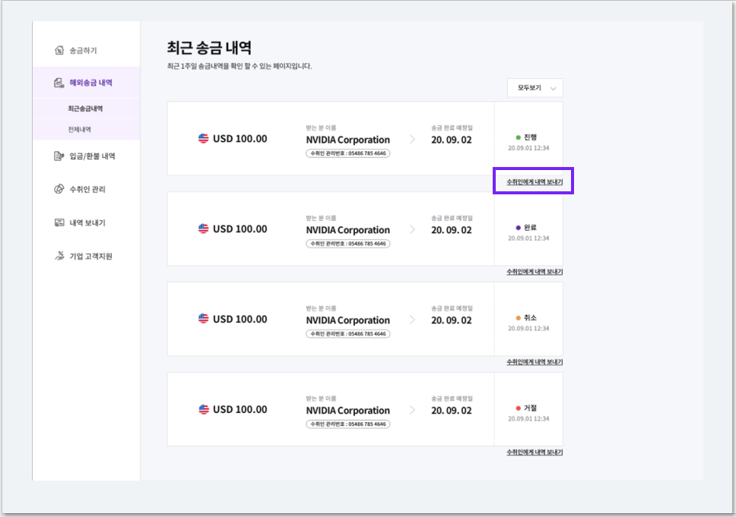Click the 수취인 관리번호 badge in the 완료 card
The height and width of the screenshot is (517, 736).
(x=347, y=244)
